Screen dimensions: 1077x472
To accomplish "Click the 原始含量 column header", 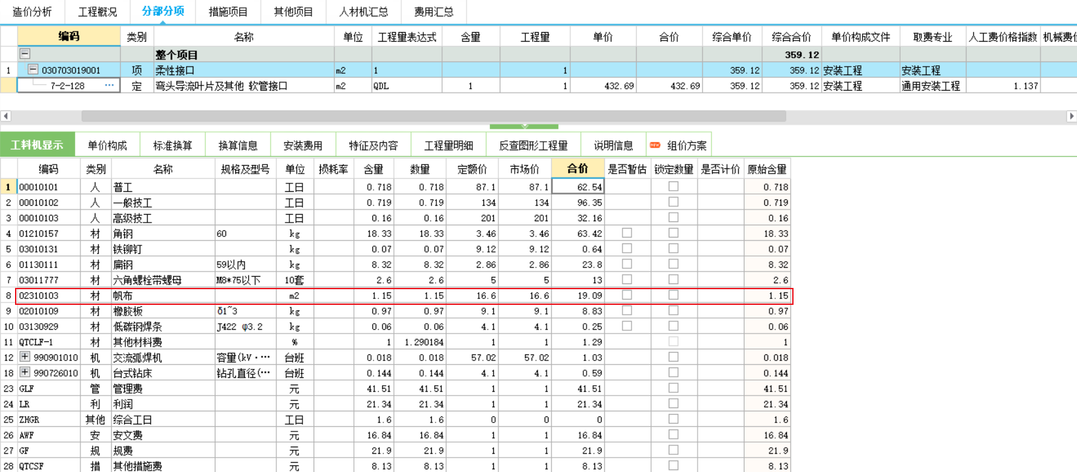I will click(x=767, y=169).
